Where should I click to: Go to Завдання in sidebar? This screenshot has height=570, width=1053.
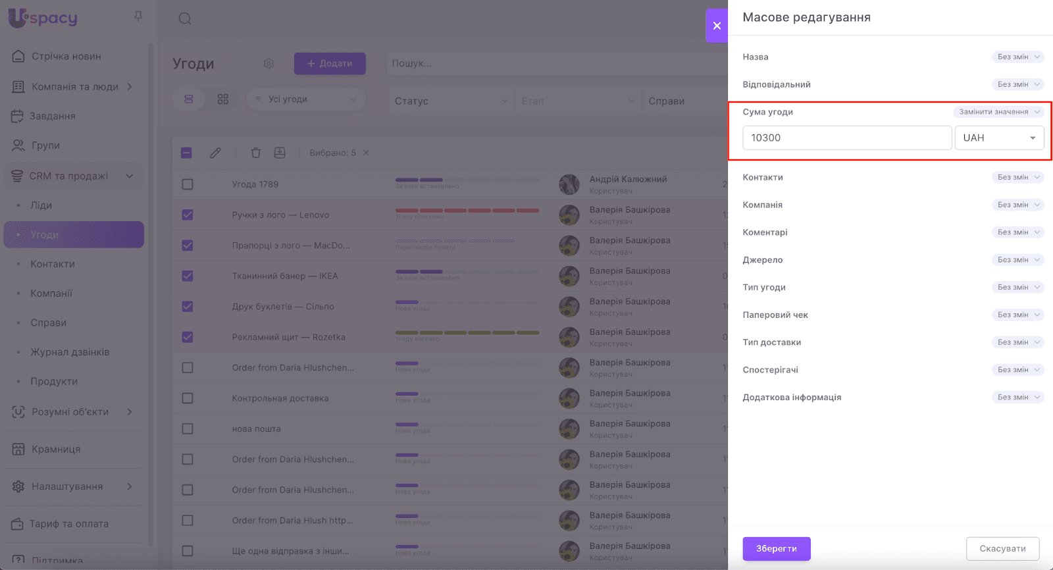pos(52,117)
